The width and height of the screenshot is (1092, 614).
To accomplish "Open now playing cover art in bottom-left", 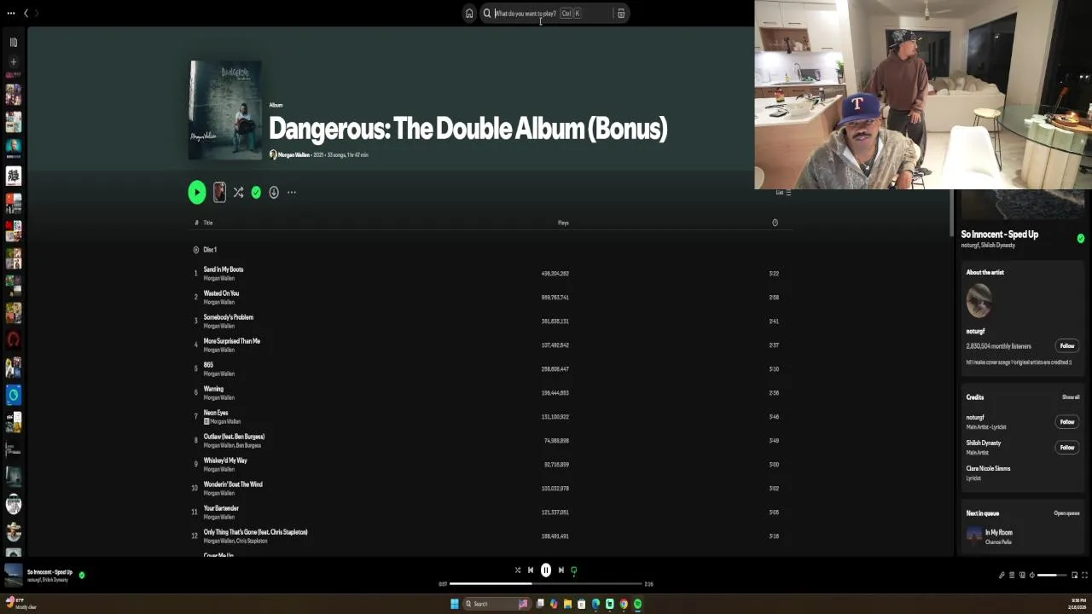I will (x=13, y=576).
